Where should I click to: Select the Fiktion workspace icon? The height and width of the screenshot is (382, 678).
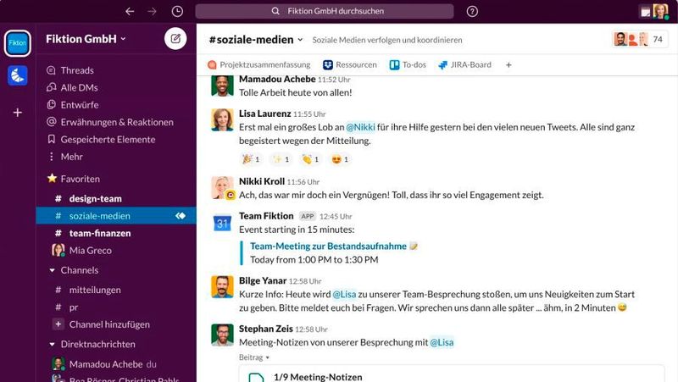(18, 43)
